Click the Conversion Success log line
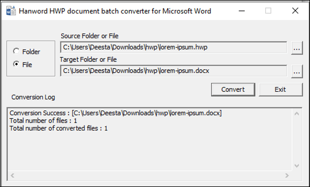The width and height of the screenshot is (310, 187). [116, 113]
